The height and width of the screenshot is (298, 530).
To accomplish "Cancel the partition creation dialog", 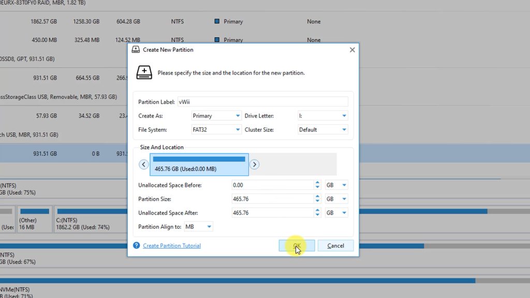I will coord(335,245).
